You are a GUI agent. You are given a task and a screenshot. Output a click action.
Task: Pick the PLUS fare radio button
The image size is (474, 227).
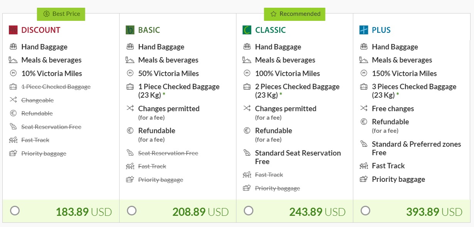pyautogui.click(x=365, y=211)
